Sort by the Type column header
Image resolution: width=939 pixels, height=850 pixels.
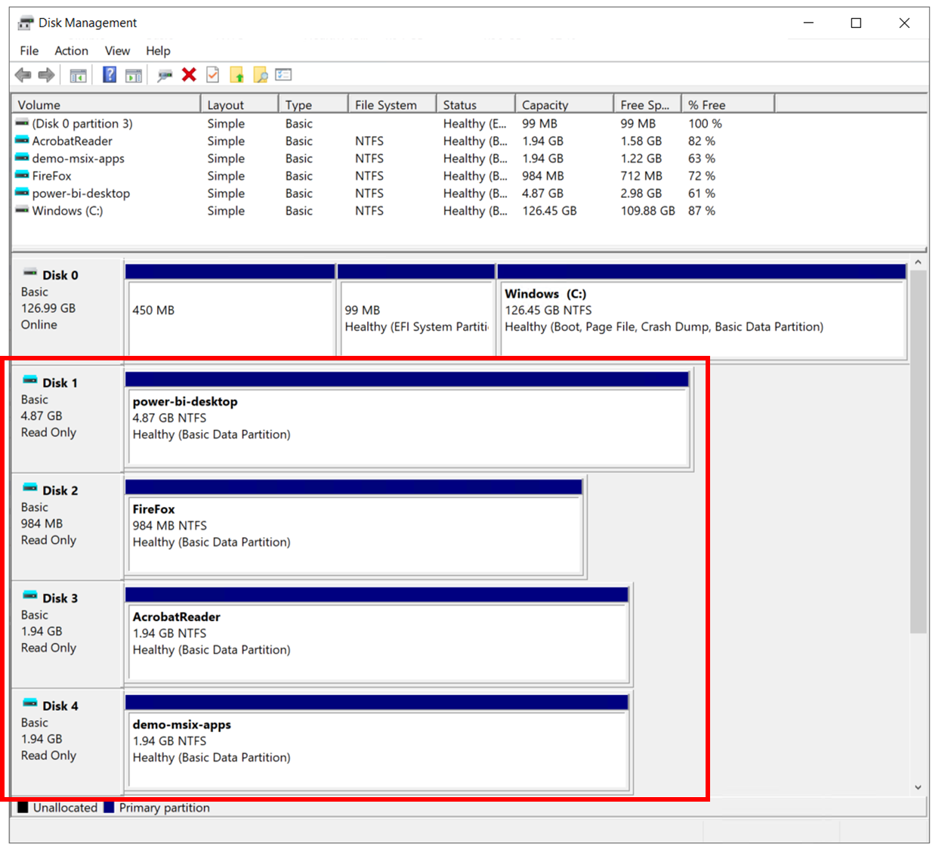(313, 104)
